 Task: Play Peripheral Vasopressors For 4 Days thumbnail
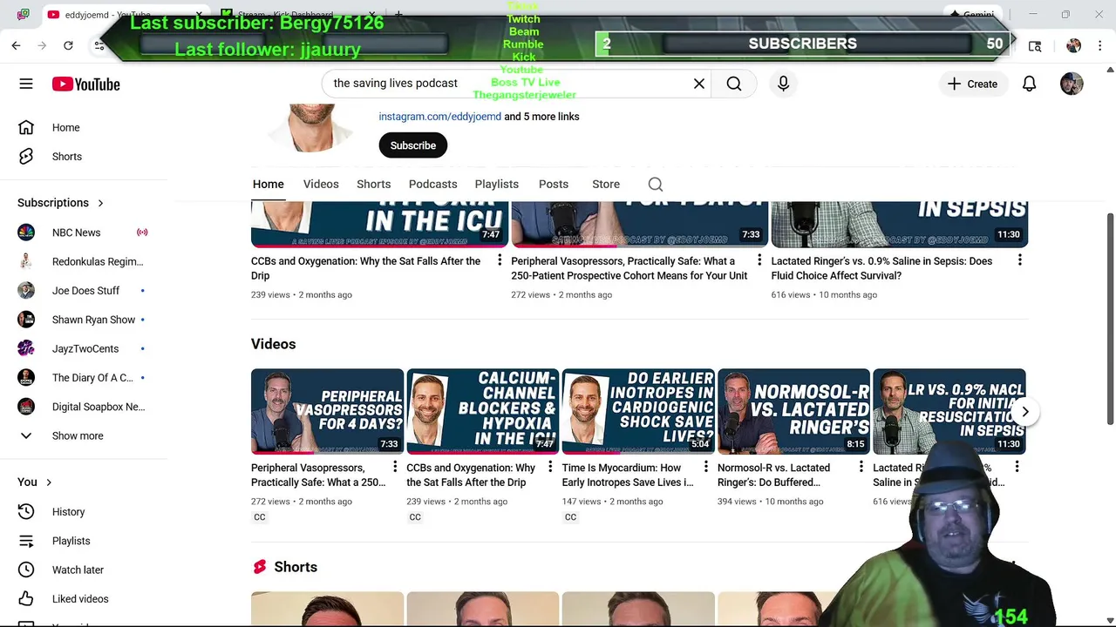coord(327,411)
